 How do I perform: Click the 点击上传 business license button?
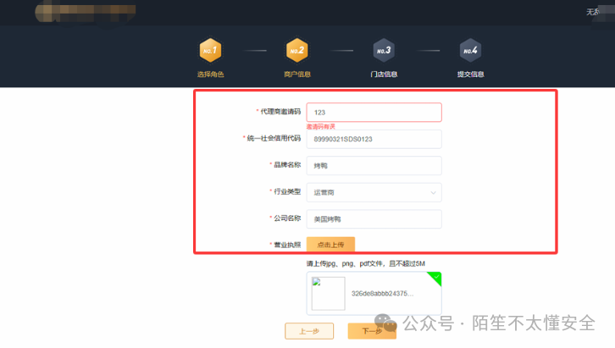330,245
